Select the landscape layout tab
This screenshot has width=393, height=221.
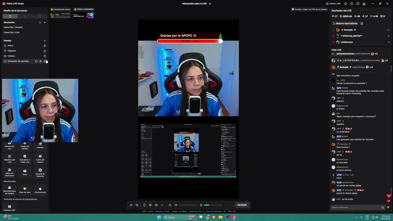click(x=25, y=16)
